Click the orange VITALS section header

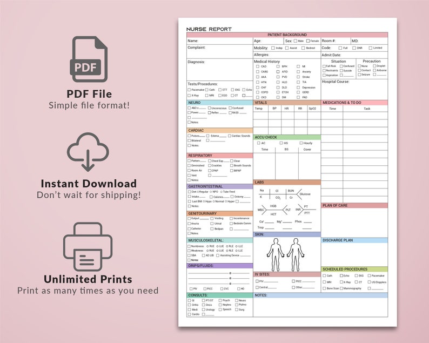(x=287, y=103)
